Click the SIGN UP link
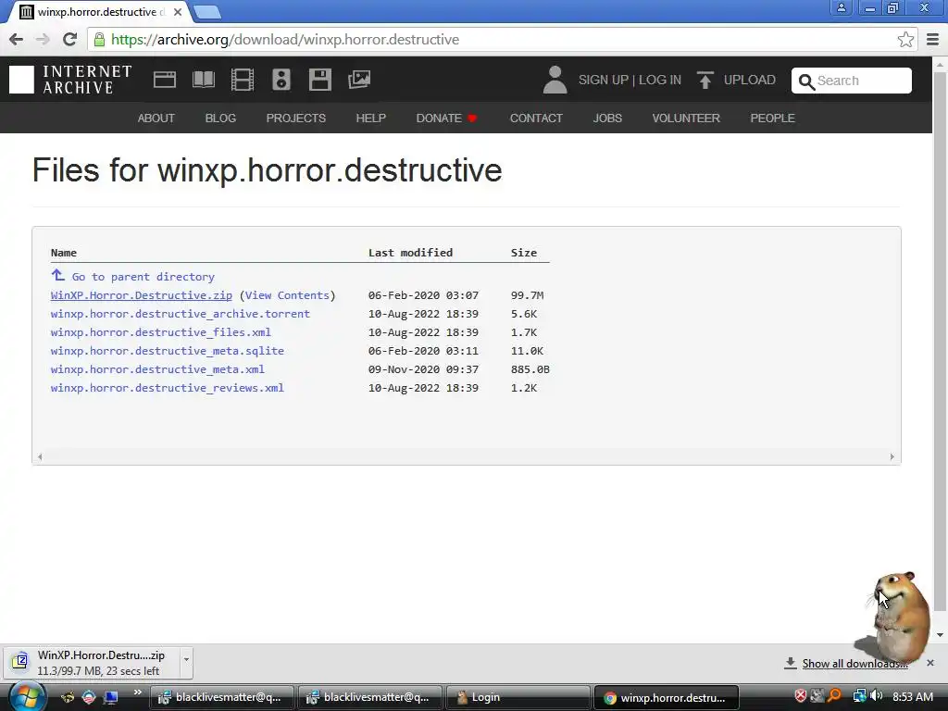Screen dimensions: 948x711 tap(604, 80)
